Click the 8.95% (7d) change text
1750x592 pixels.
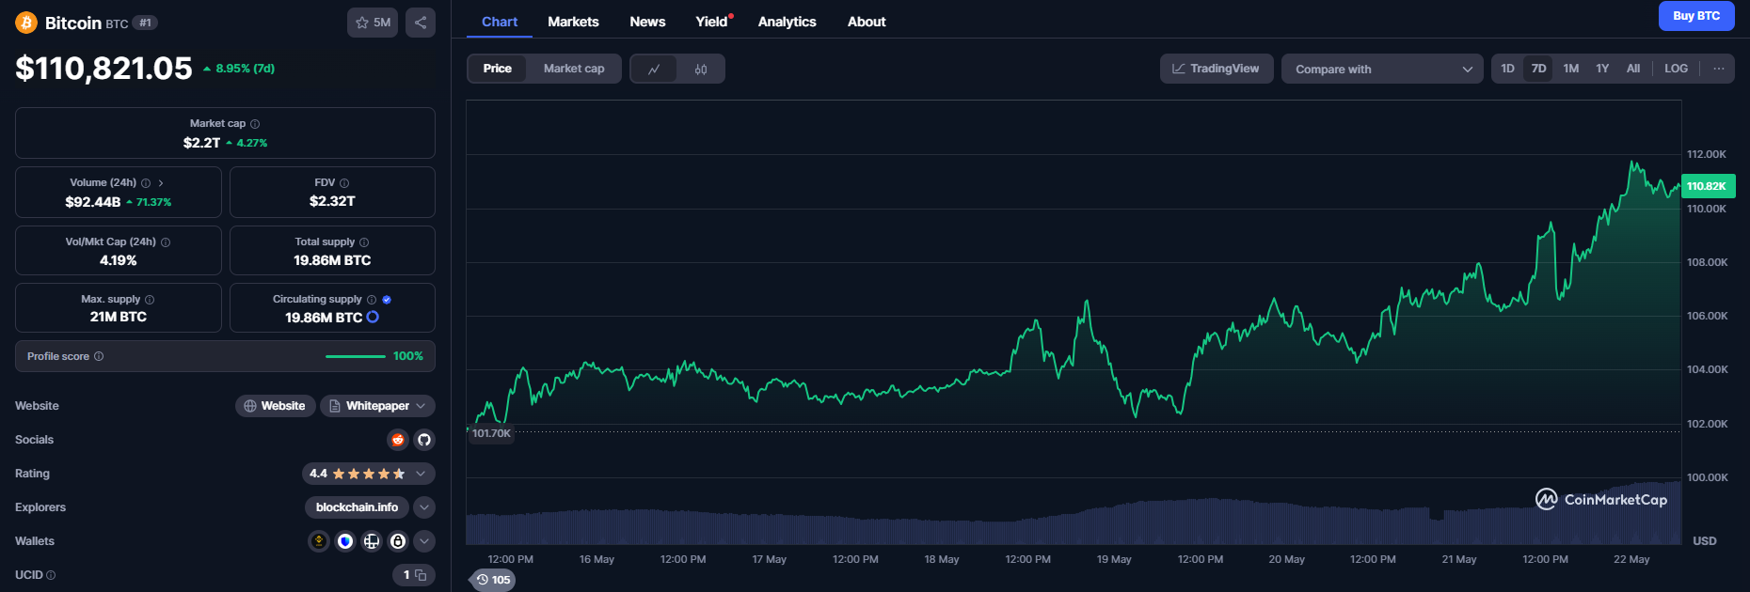pos(245,69)
